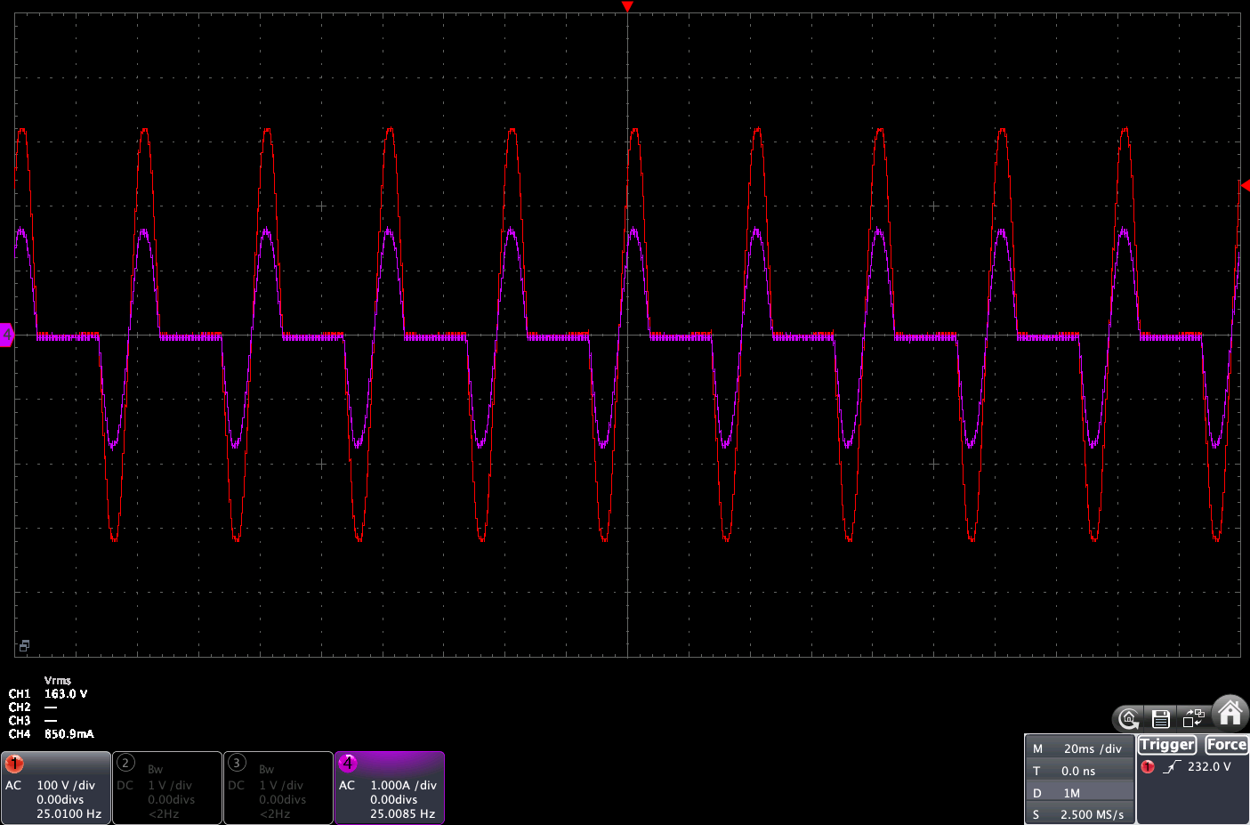Click the rising edge trigger slope icon
This screenshot has height=825, width=1250.
[x=1172, y=766]
